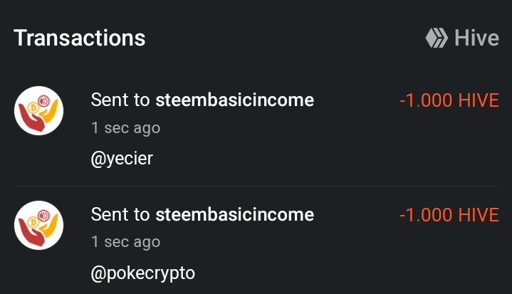Click the Bitcoin coin in the first avatar
The image size is (512, 294).
[33, 107]
